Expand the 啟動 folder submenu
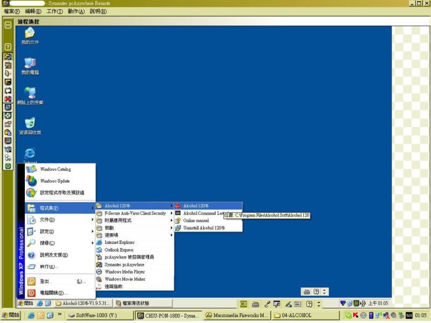This screenshot has height=323, width=431. (x=135, y=228)
